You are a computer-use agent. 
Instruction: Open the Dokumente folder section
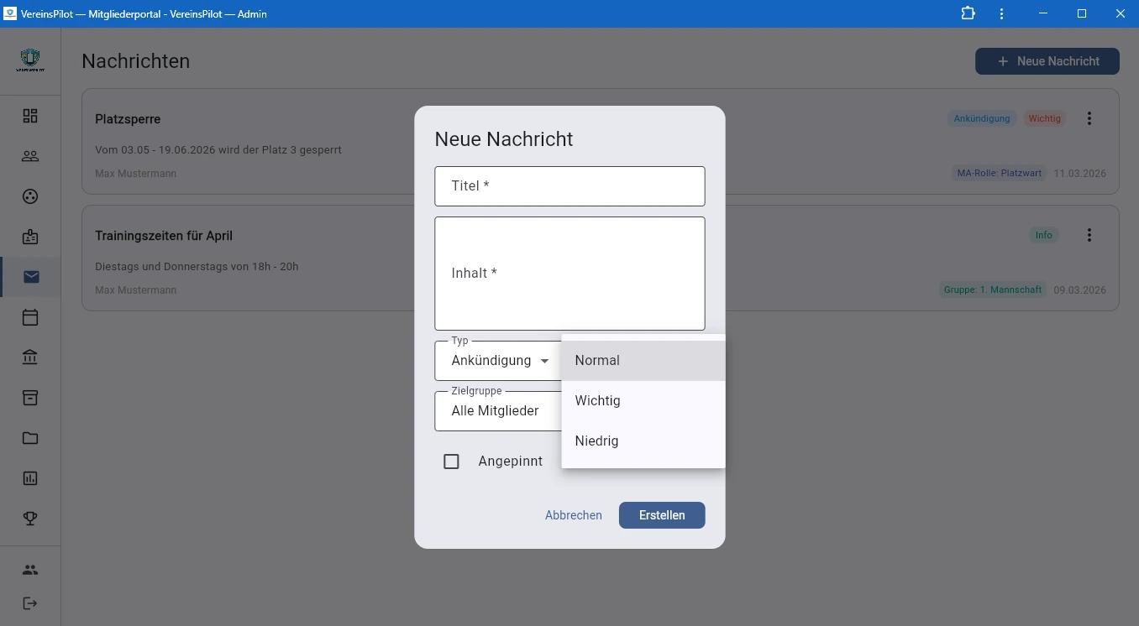(30, 437)
